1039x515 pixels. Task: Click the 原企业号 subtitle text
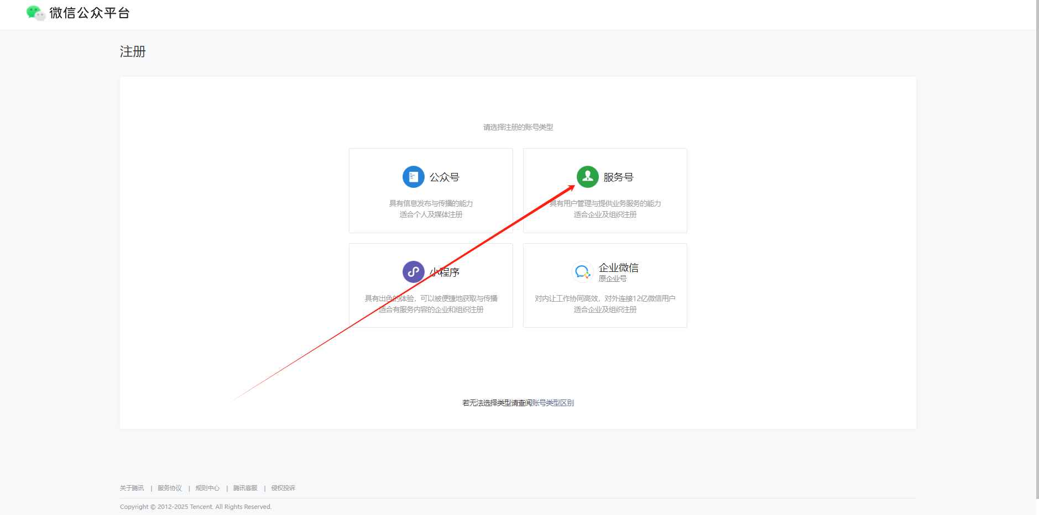612,279
